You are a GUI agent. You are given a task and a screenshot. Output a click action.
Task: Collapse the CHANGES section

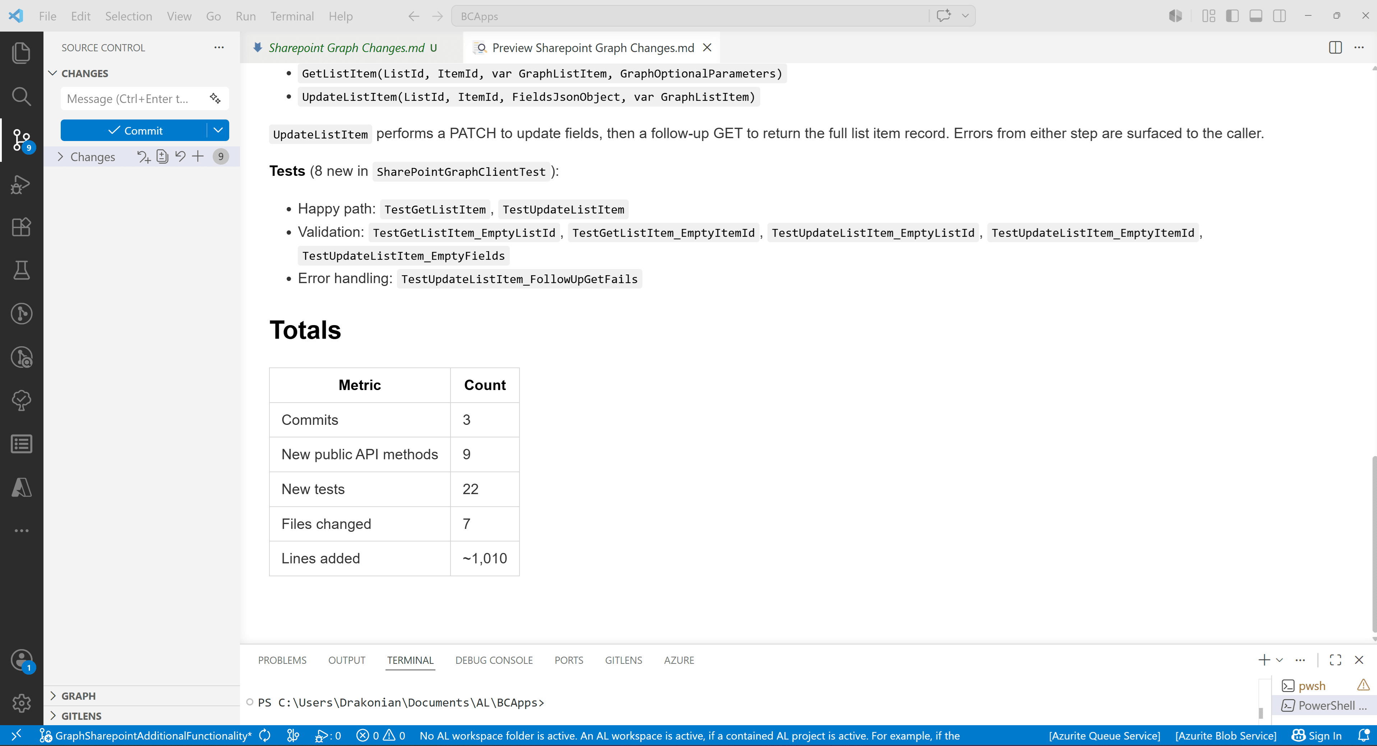tap(53, 73)
